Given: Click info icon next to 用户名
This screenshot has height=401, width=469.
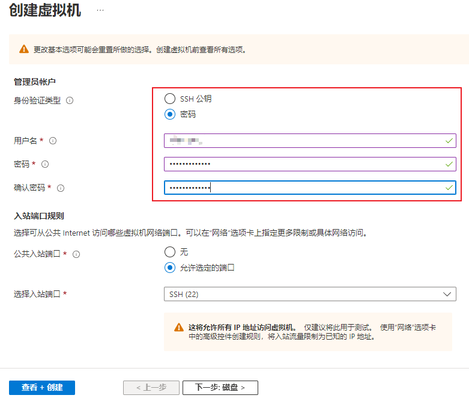Looking at the screenshot, I should click(x=53, y=141).
